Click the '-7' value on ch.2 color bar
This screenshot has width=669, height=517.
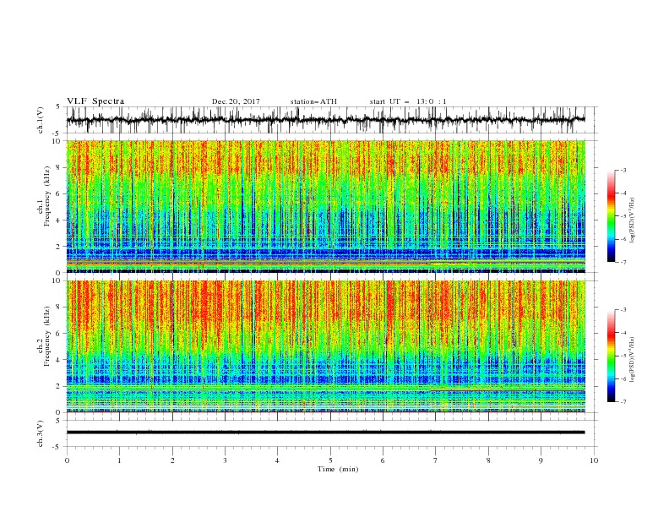point(623,402)
